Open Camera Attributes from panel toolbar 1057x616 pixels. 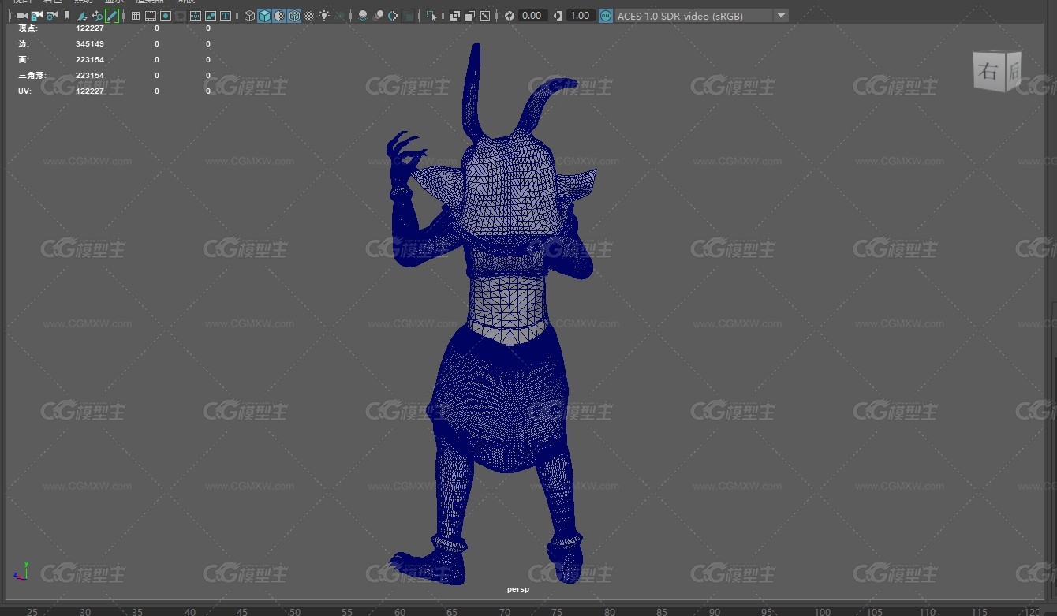pos(51,16)
